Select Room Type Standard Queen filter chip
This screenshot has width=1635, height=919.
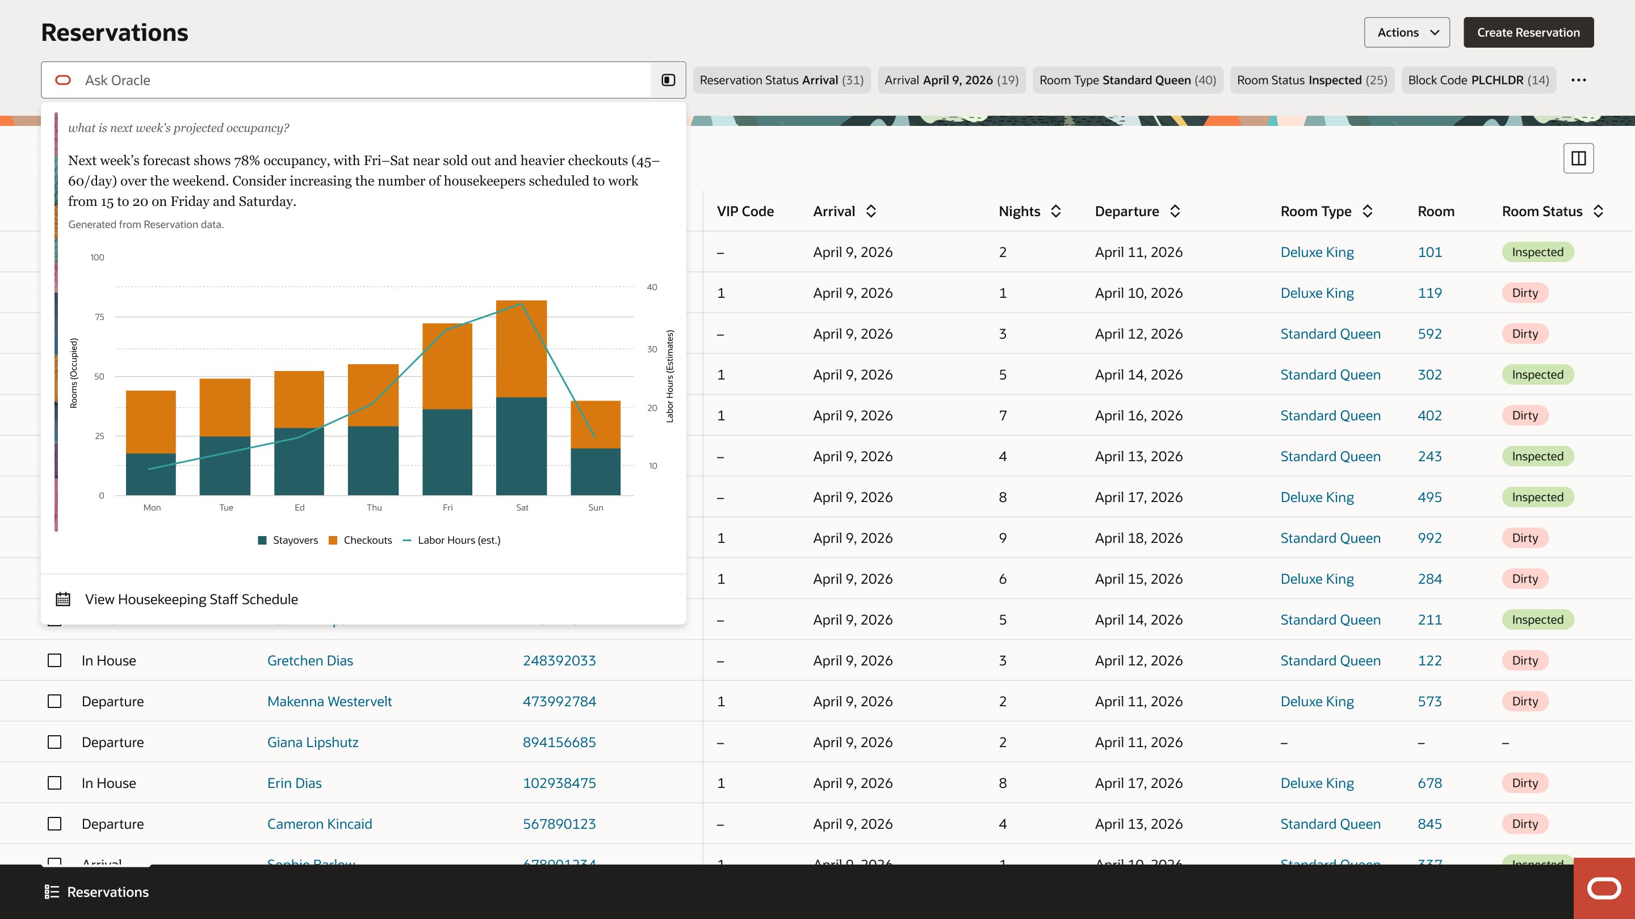(x=1127, y=80)
